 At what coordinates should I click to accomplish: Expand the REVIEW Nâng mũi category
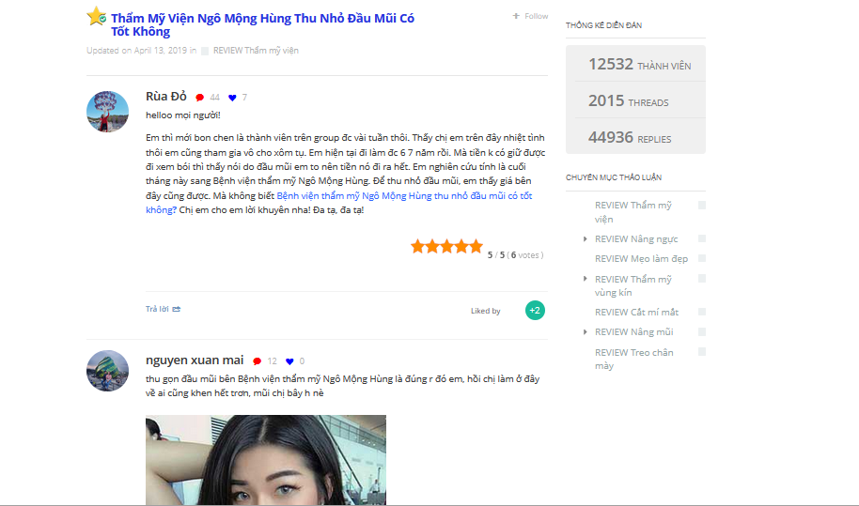(586, 332)
